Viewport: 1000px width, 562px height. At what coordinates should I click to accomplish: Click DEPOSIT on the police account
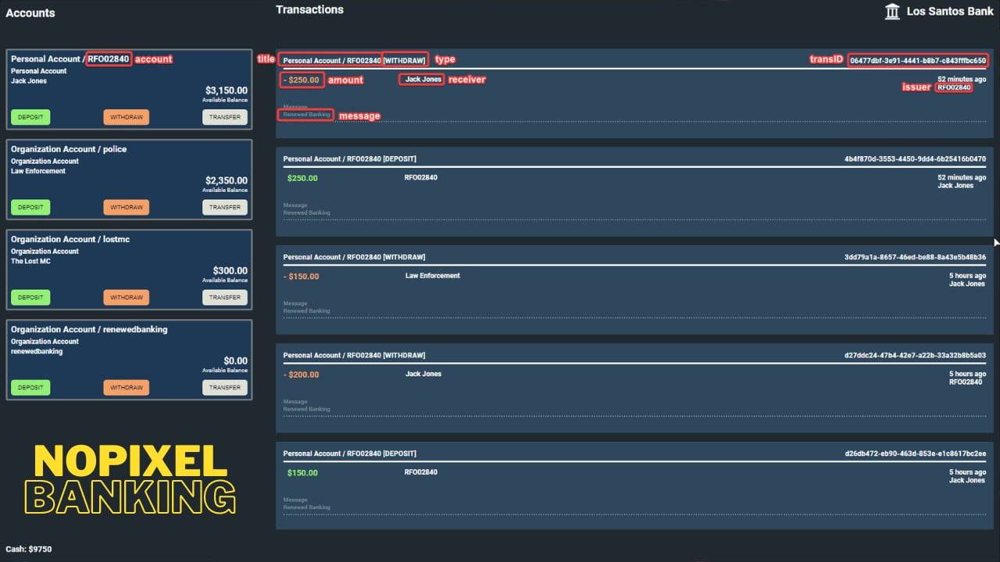(30, 207)
